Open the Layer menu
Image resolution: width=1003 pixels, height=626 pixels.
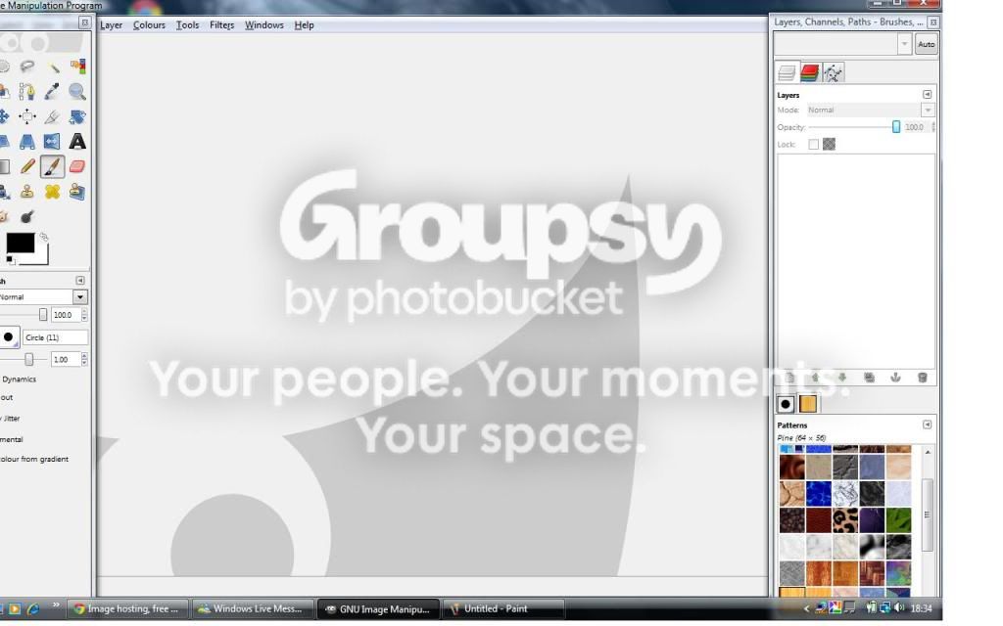click(x=112, y=24)
